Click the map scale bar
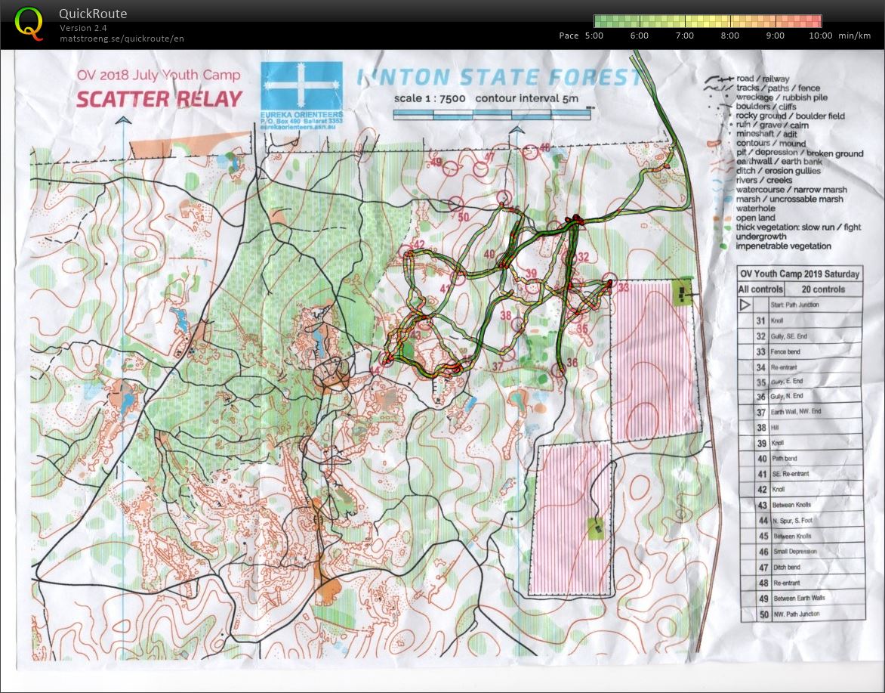The width and height of the screenshot is (885, 693). [x=490, y=115]
